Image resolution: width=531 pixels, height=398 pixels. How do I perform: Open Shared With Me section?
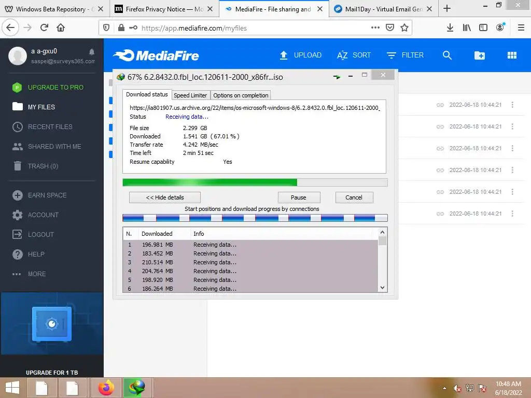54,146
